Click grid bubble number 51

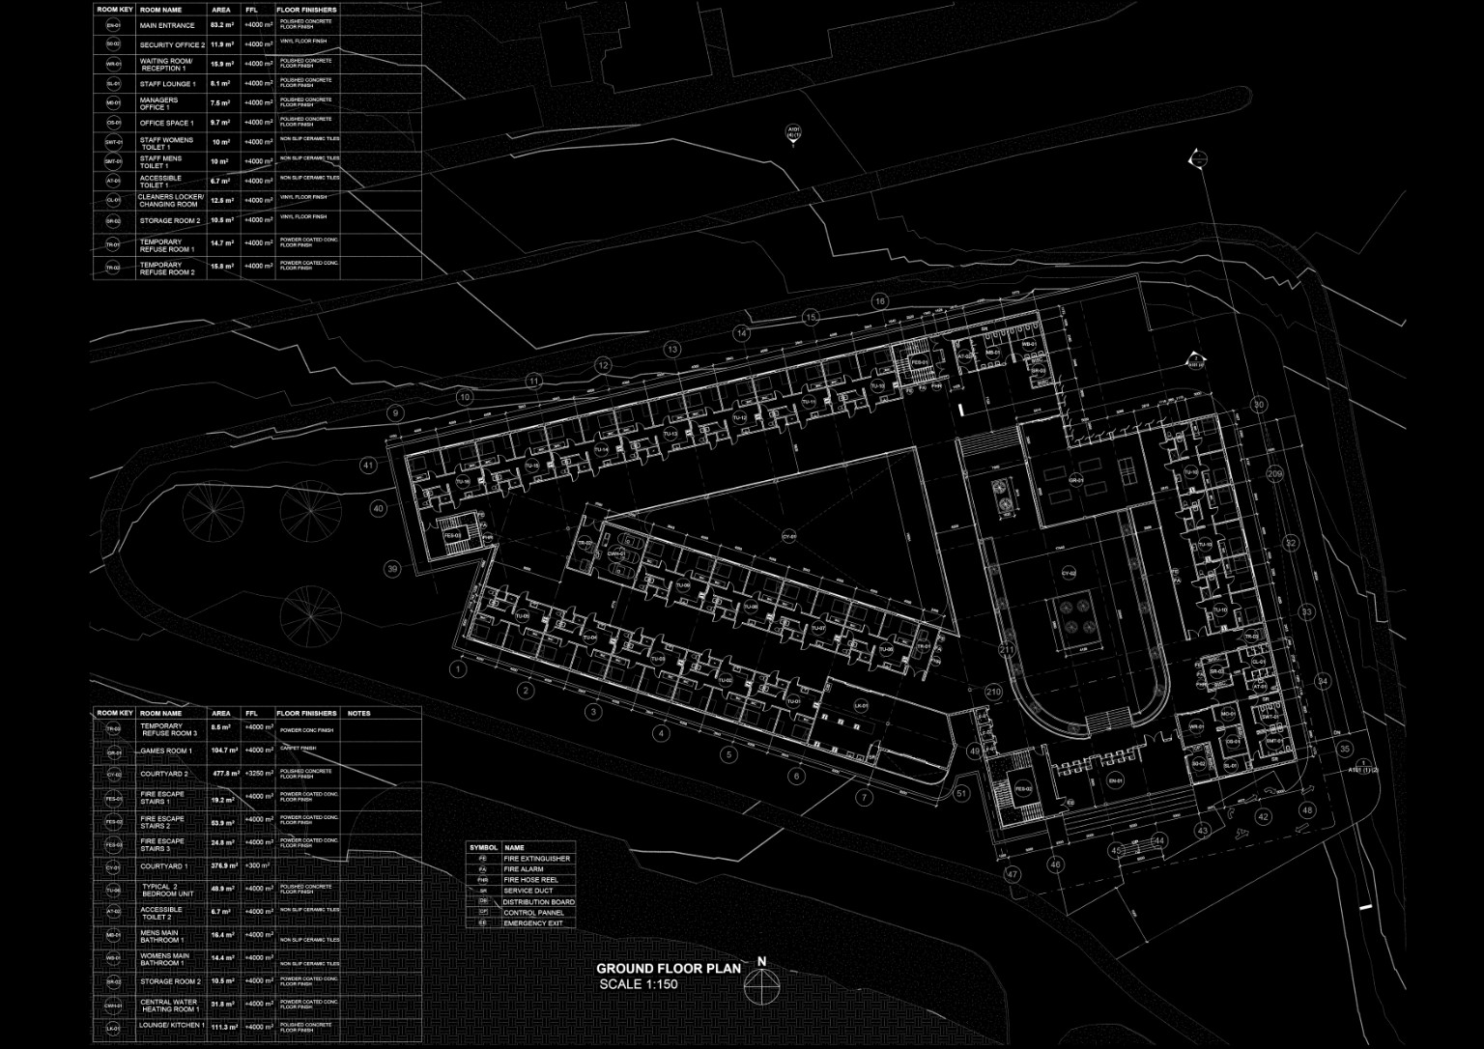click(x=961, y=794)
